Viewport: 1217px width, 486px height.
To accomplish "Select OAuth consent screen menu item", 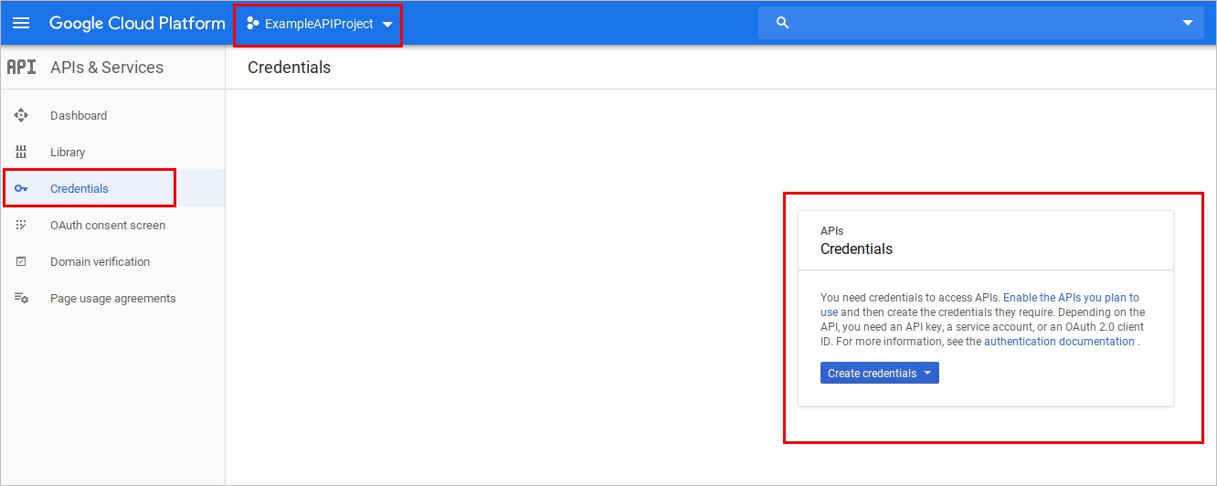I will (108, 226).
